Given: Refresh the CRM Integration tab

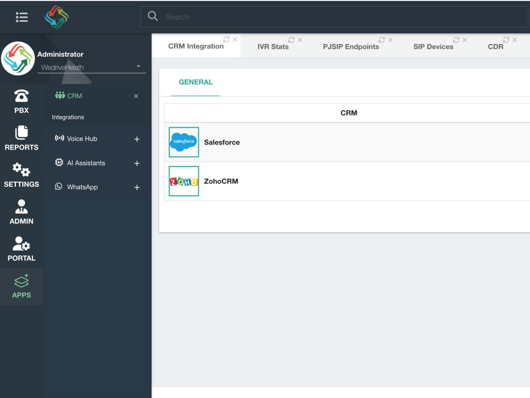Looking at the screenshot, I should pos(226,39).
